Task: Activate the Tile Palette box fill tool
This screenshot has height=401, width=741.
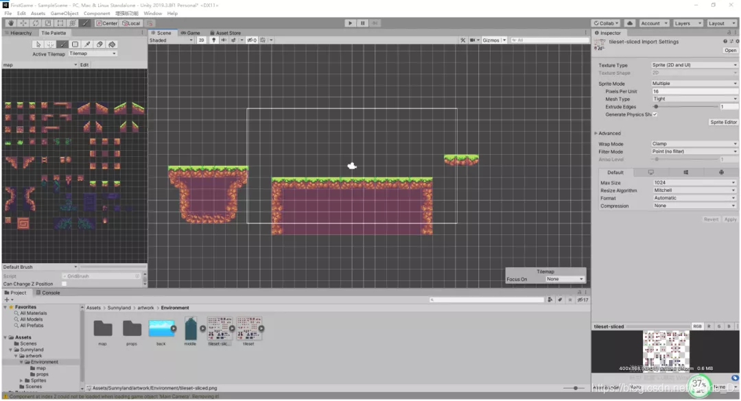Action: point(75,45)
